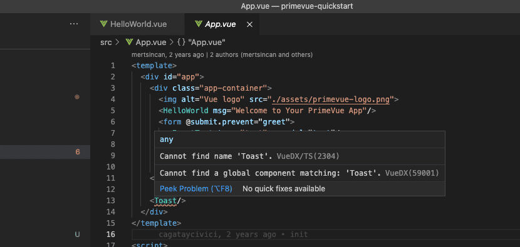Click the script tag on line 17
520x247 pixels.
(x=150, y=244)
